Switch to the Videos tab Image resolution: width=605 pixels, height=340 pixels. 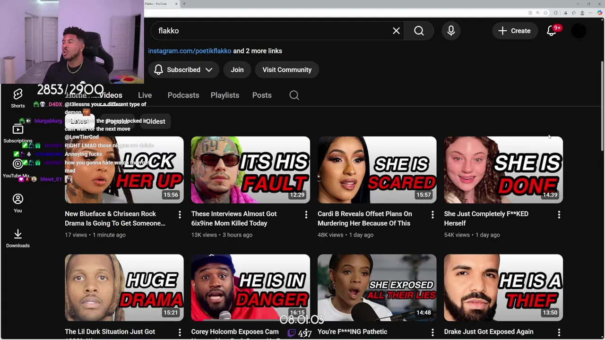pyautogui.click(x=111, y=95)
